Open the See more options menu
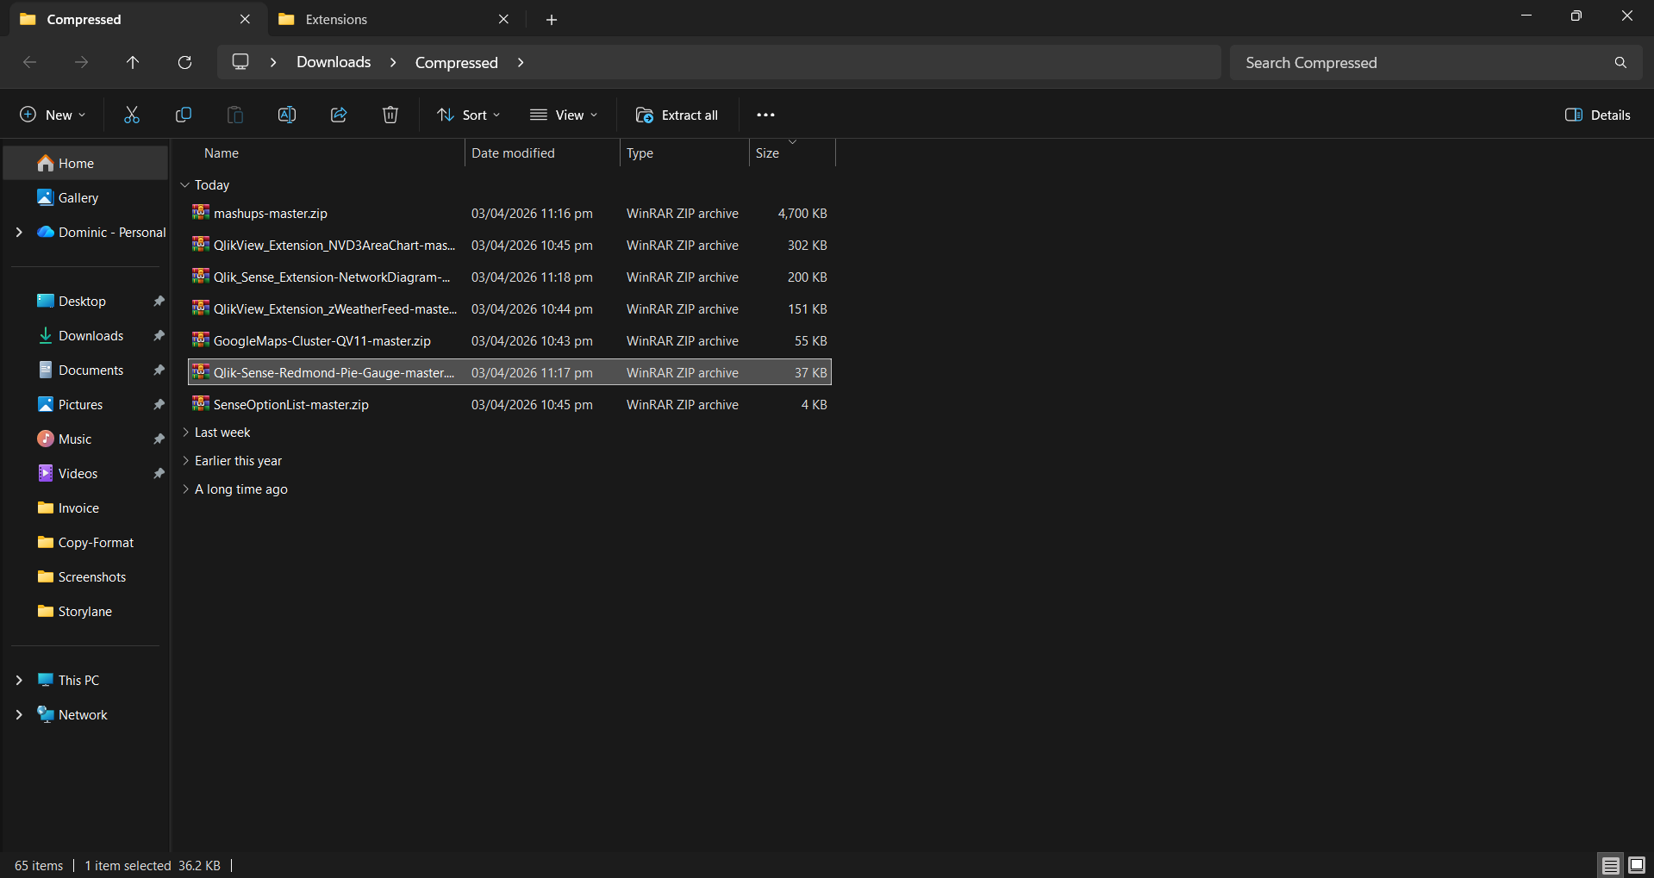This screenshot has height=878, width=1654. click(x=765, y=115)
